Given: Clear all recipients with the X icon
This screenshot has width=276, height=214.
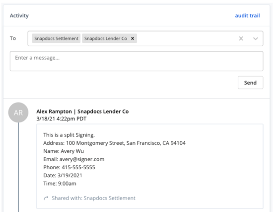Looking at the screenshot, I should point(241,38).
